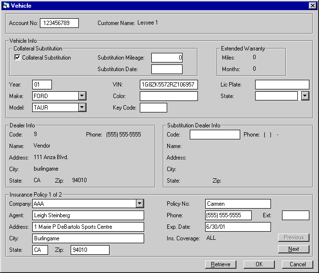Click the Cancel button
The height and width of the screenshot is (273, 319).
[297, 264]
